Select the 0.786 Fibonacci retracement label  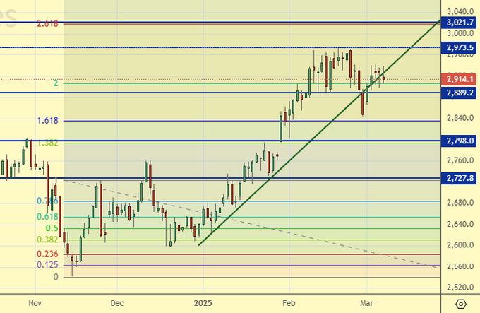click(x=47, y=201)
